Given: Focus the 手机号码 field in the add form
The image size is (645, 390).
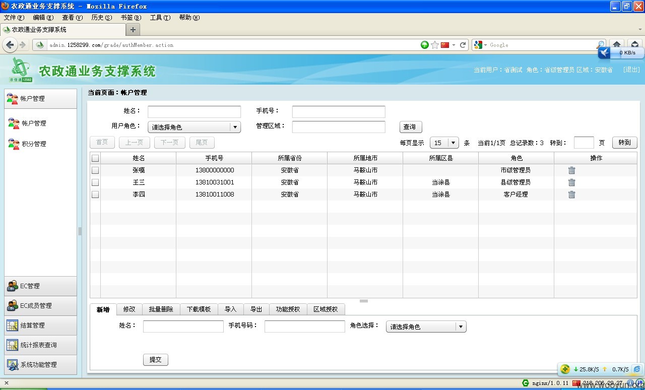Looking at the screenshot, I should point(305,327).
